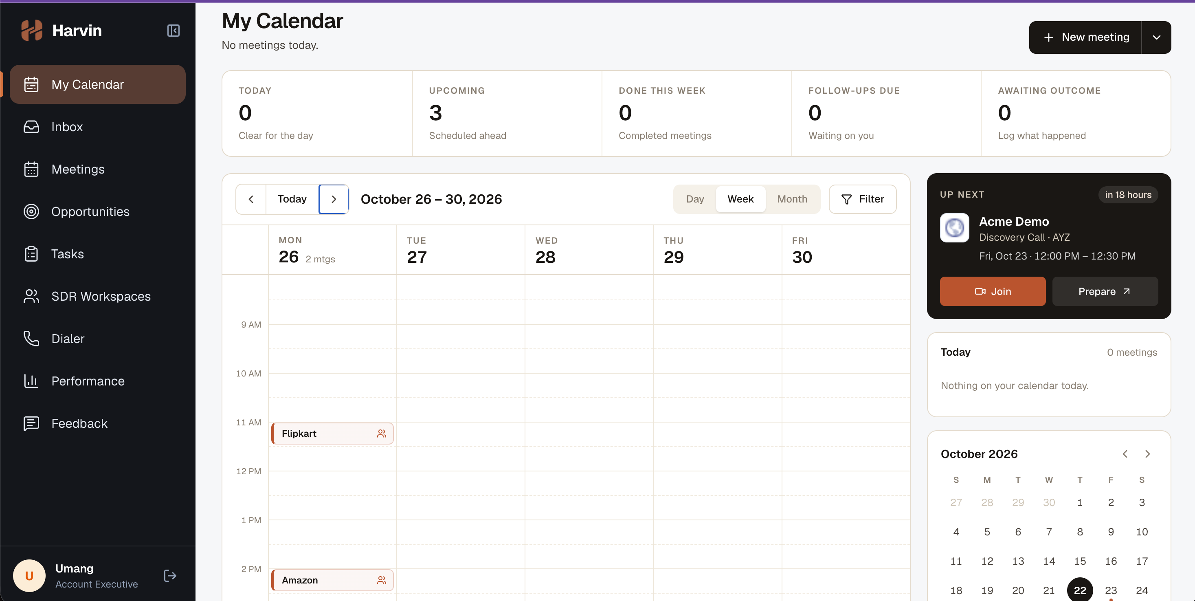This screenshot has width=1195, height=601.
Task: Switch to Month view
Action: pyautogui.click(x=792, y=199)
